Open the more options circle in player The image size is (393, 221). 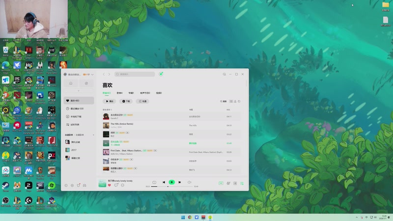coord(122,185)
